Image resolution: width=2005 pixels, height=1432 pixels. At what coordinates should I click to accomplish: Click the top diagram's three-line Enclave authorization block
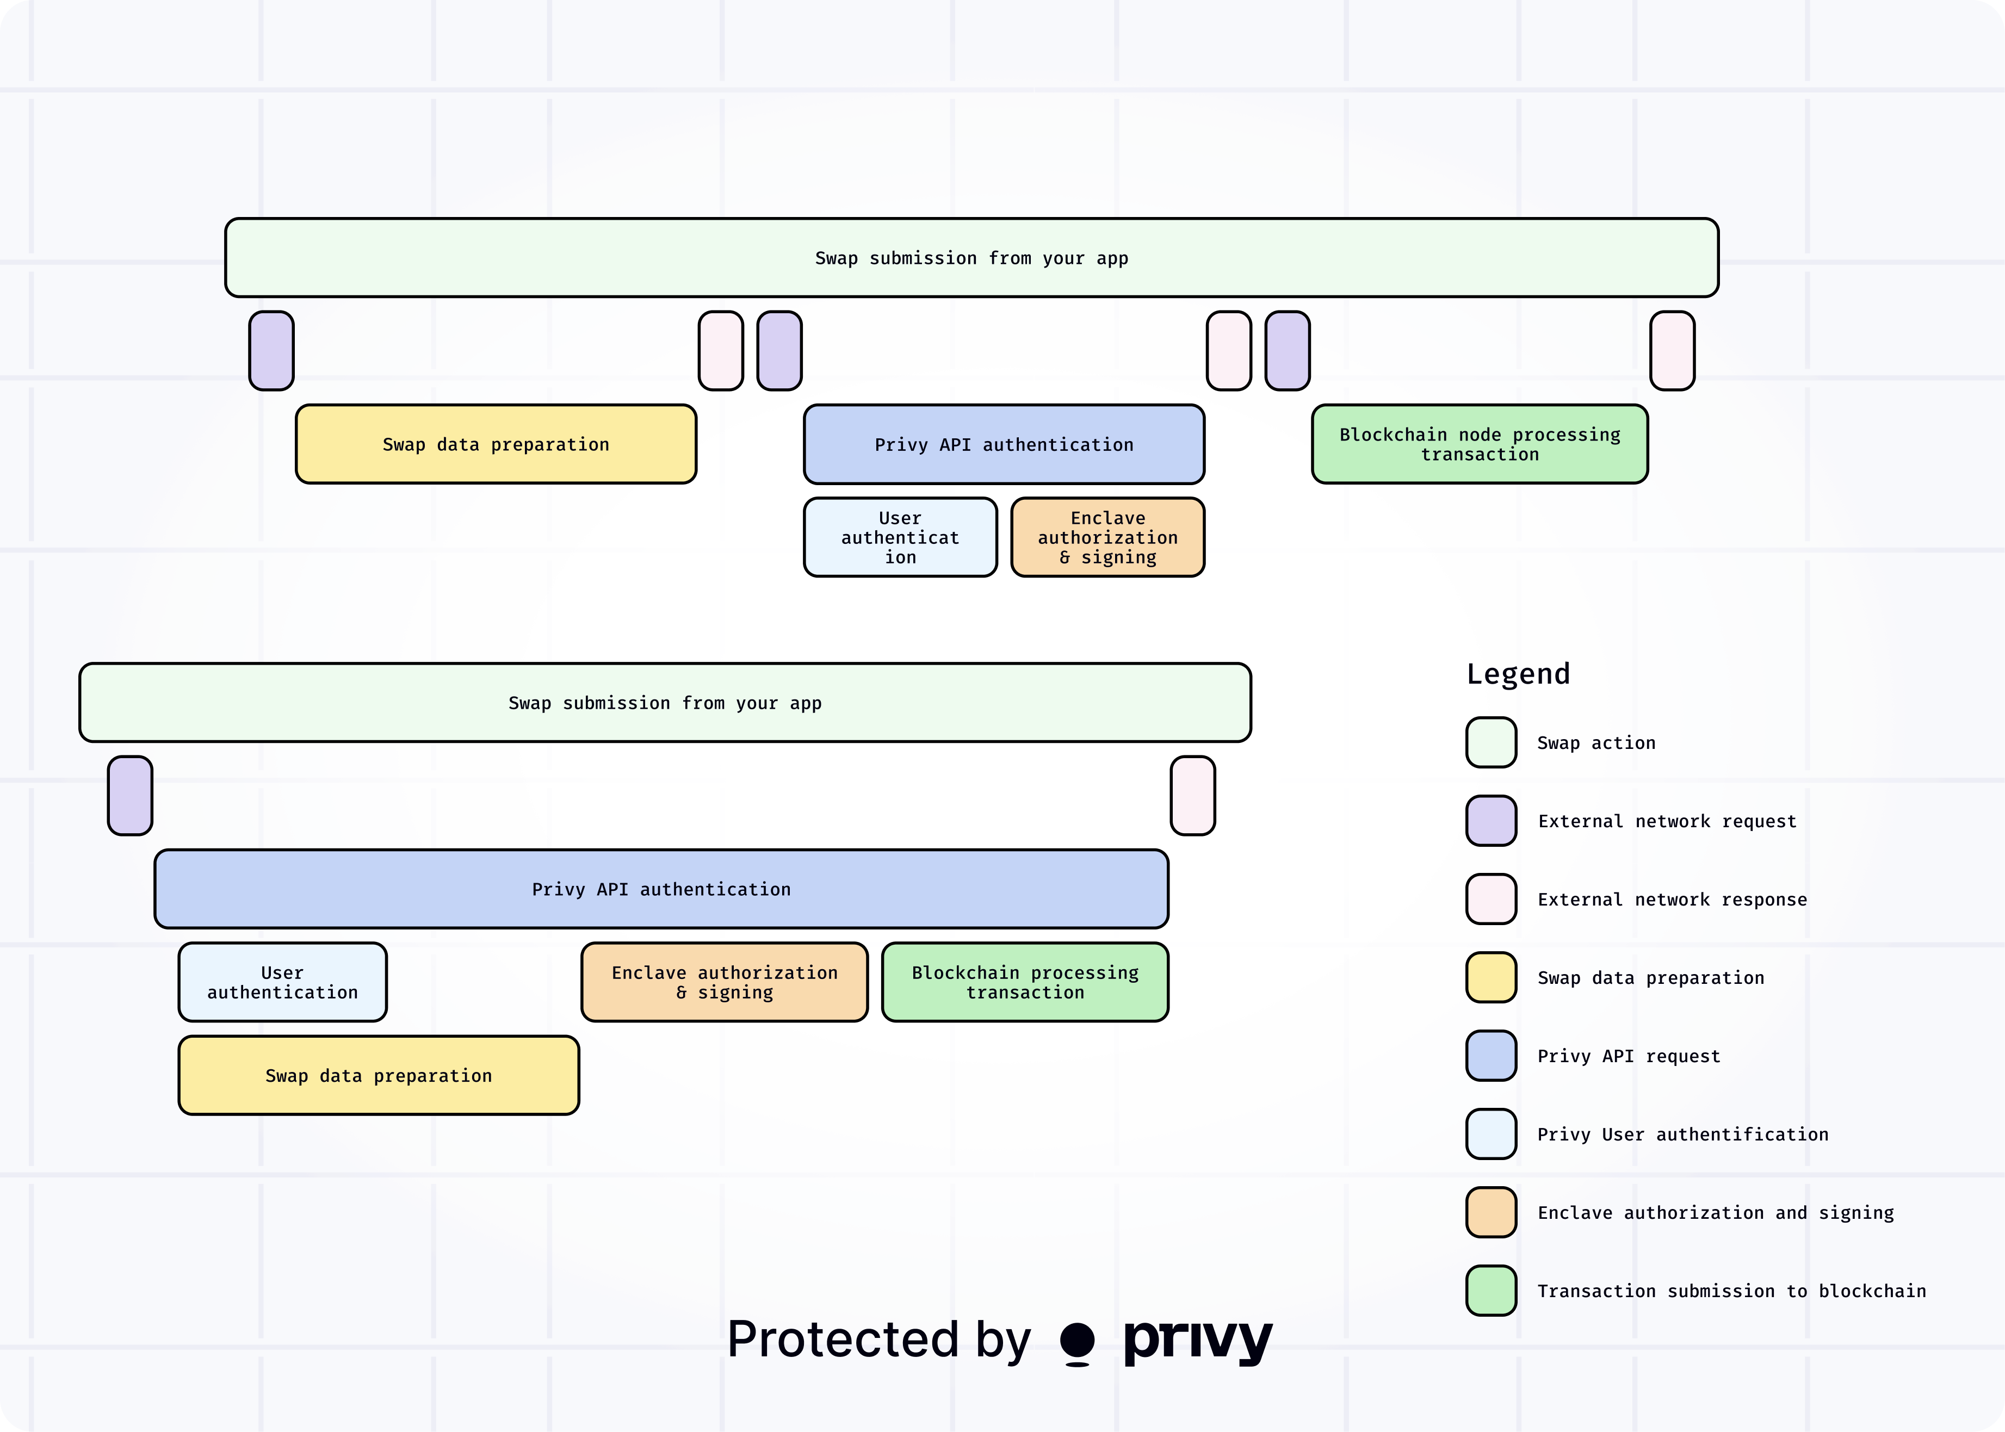coord(1107,537)
